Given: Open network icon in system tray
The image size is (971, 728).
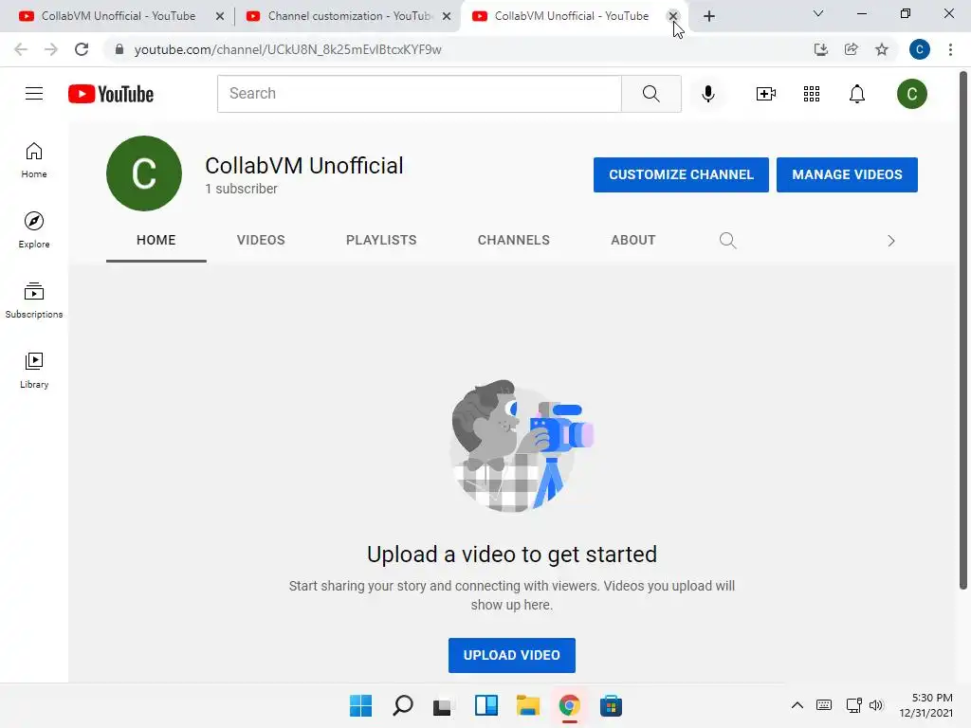Looking at the screenshot, I should 854,705.
